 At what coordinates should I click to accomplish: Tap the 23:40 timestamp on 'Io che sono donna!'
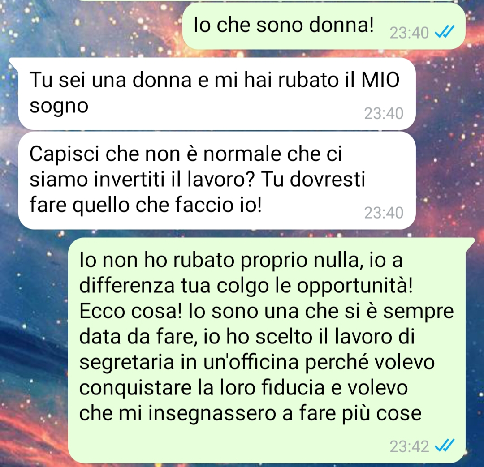point(409,33)
